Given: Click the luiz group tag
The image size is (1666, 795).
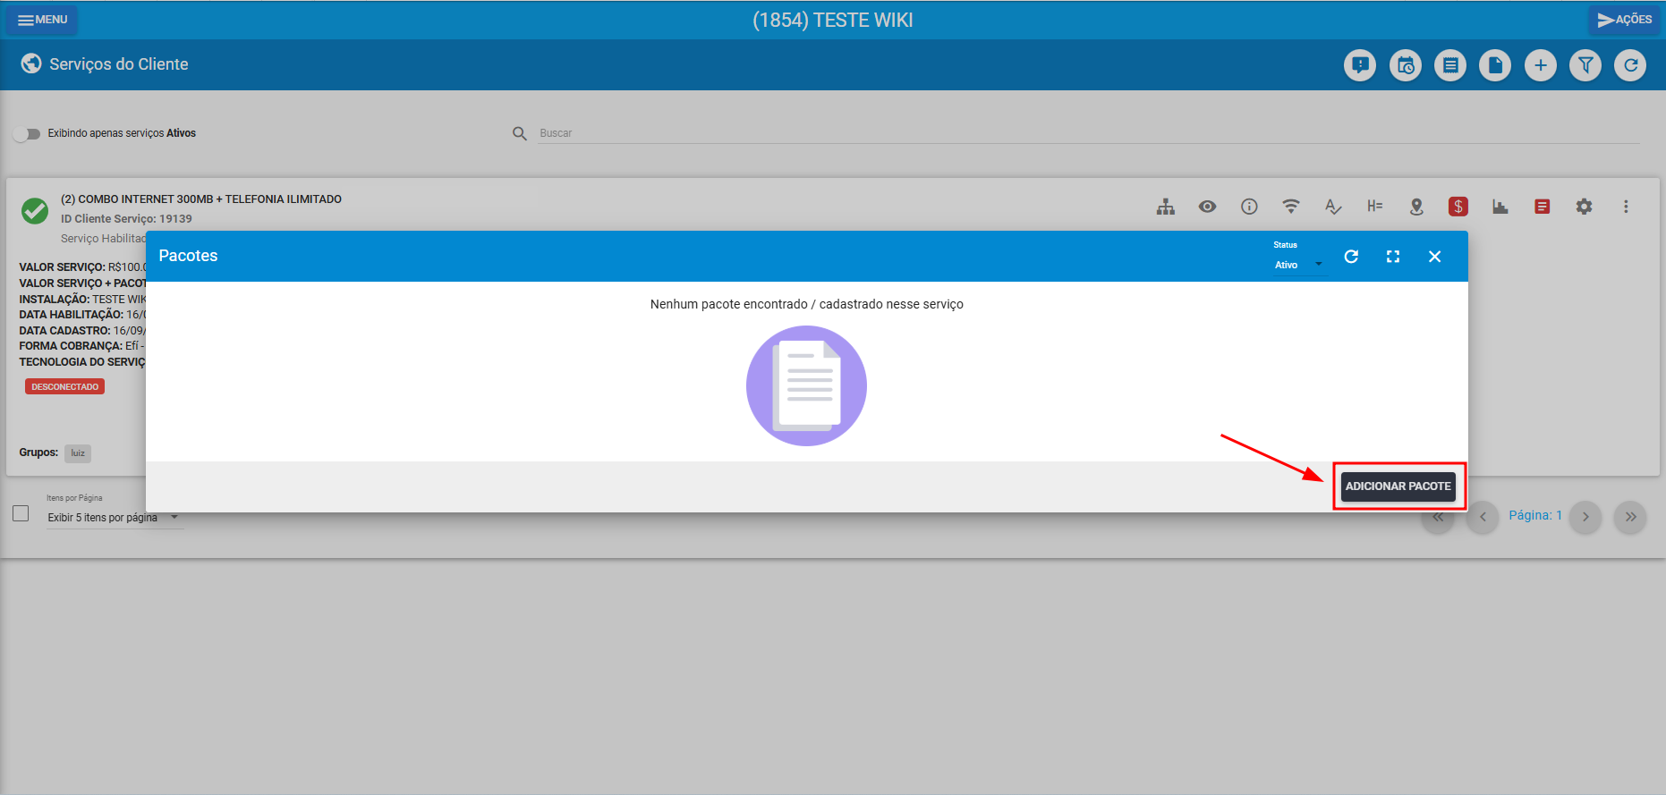Looking at the screenshot, I should (78, 453).
